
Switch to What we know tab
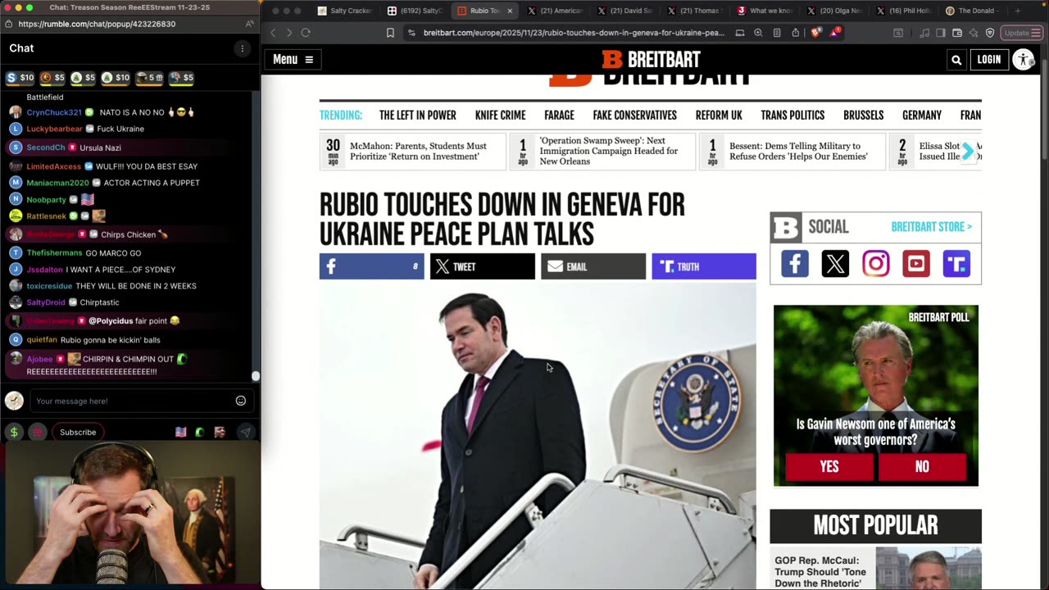(x=766, y=11)
